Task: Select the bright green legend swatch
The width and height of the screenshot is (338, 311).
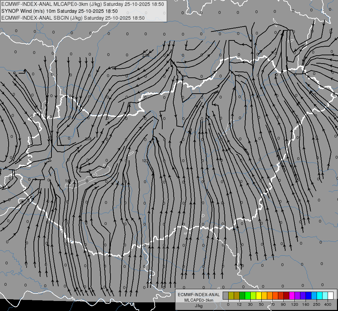Action: point(248,295)
